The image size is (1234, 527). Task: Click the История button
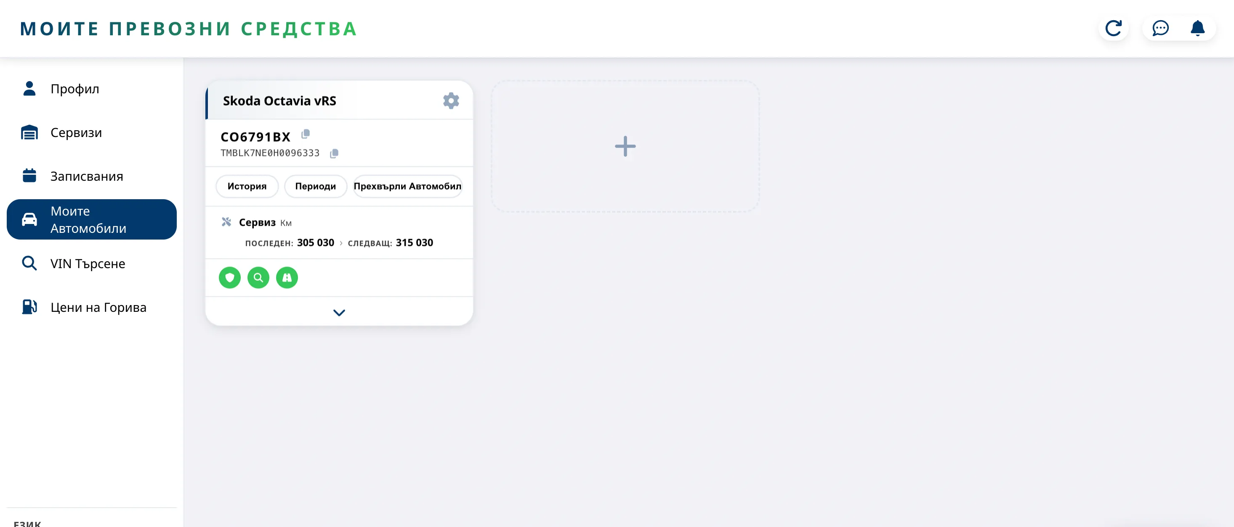click(x=247, y=186)
